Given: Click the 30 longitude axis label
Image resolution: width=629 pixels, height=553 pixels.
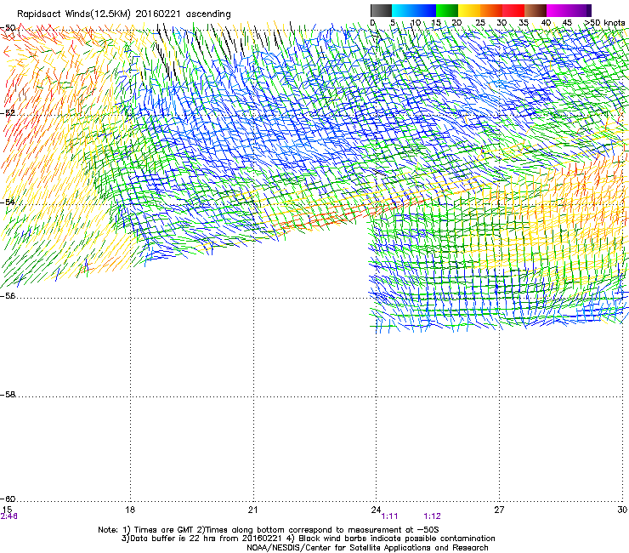Looking at the screenshot, I should click(622, 510).
